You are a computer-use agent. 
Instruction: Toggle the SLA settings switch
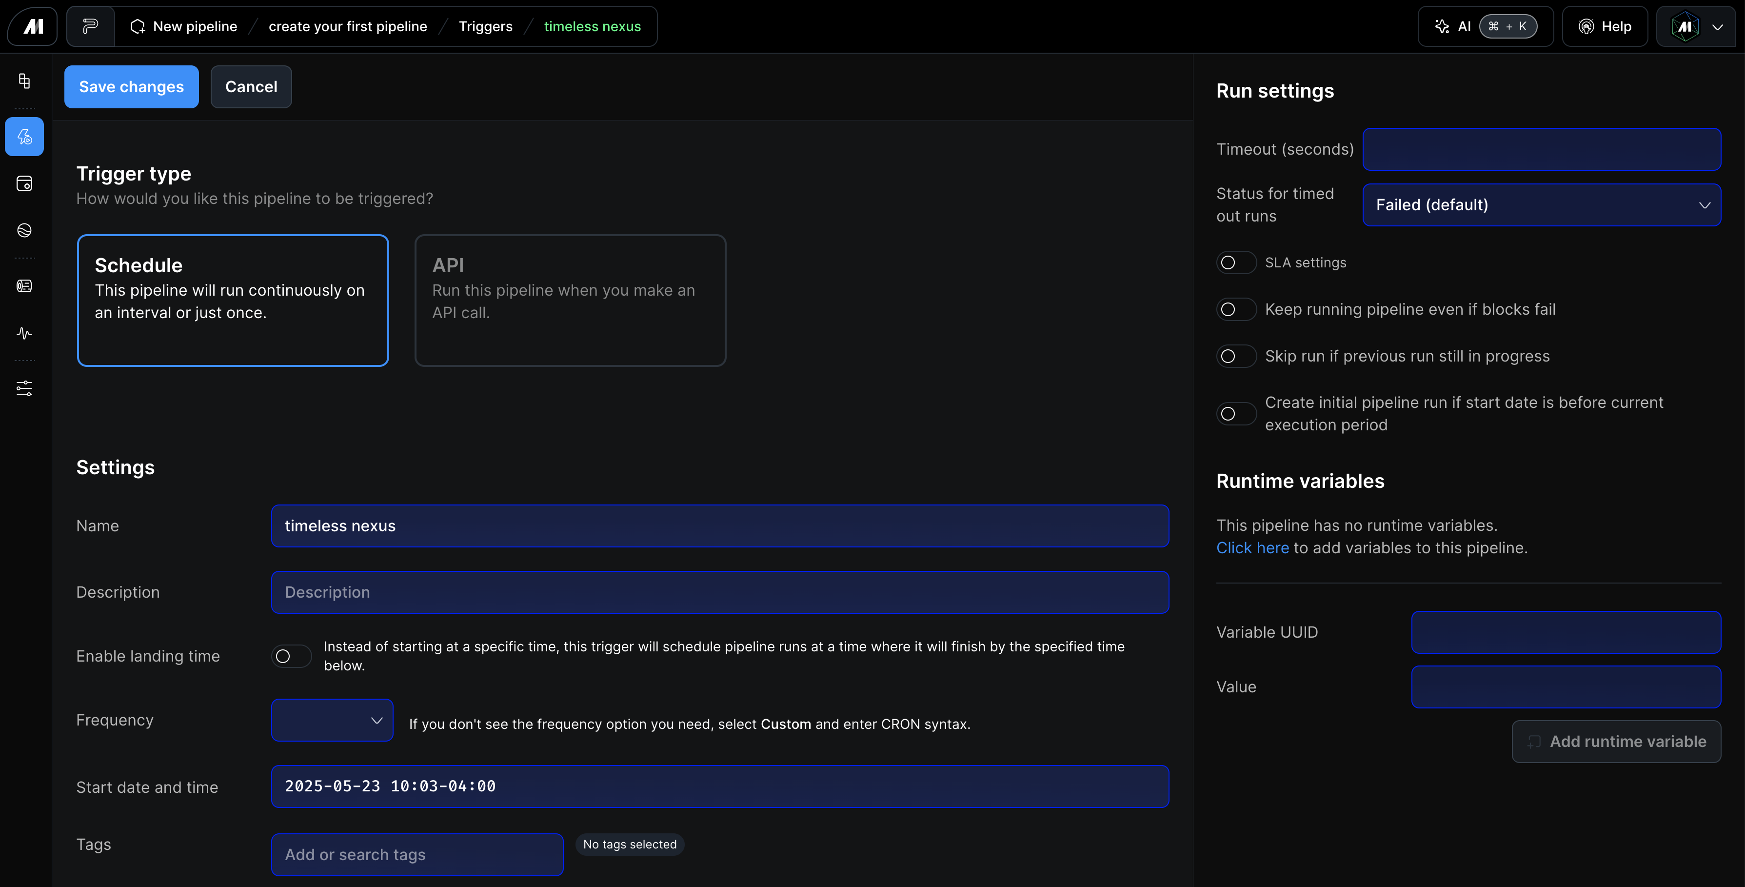(x=1235, y=263)
